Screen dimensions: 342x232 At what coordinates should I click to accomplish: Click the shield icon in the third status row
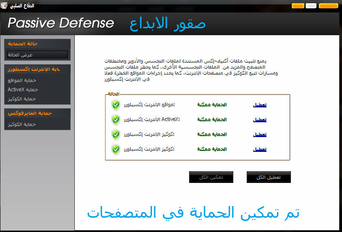tap(116, 135)
